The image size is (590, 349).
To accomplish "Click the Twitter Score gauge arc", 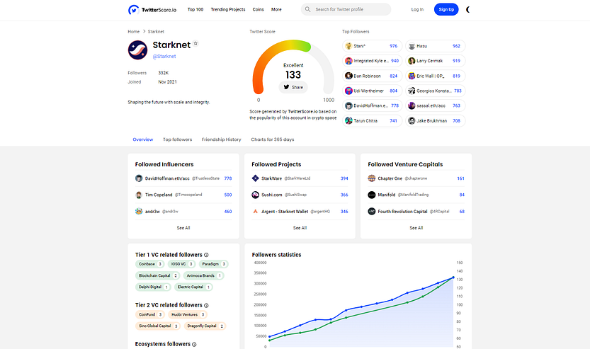I will tap(293, 67).
